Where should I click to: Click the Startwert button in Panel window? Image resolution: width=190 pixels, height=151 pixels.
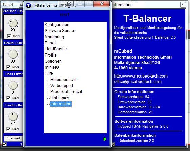[x=14, y=138]
